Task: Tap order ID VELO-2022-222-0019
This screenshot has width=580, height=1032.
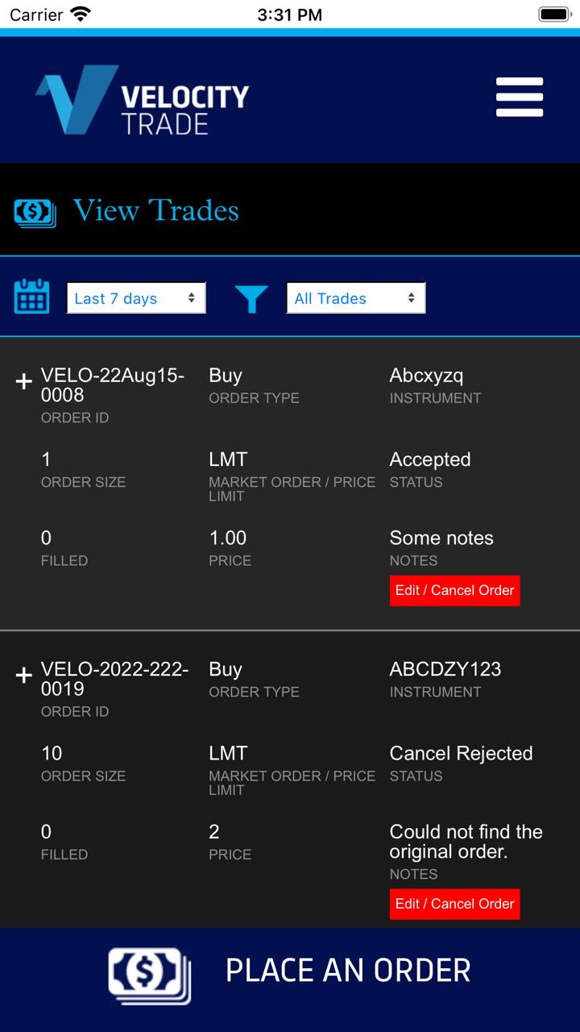Action: coord(114,679)
